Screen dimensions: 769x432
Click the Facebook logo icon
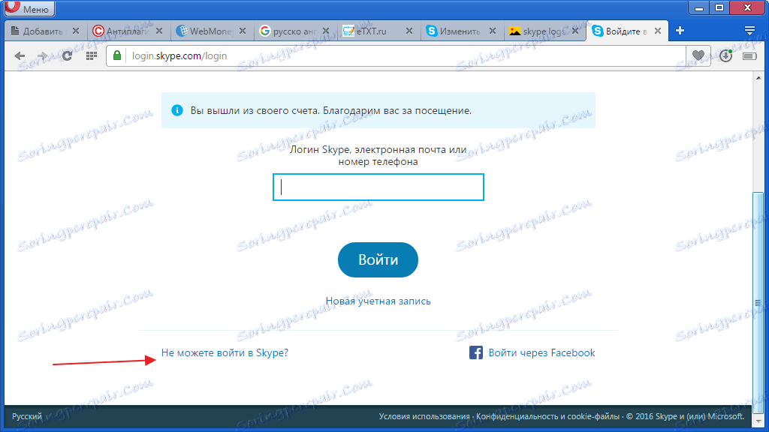[x=475, y=352]
